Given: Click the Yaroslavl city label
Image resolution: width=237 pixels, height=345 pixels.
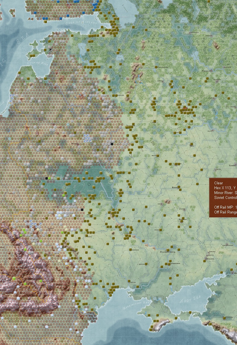Looking at the screenshot, I should [207, 70].
